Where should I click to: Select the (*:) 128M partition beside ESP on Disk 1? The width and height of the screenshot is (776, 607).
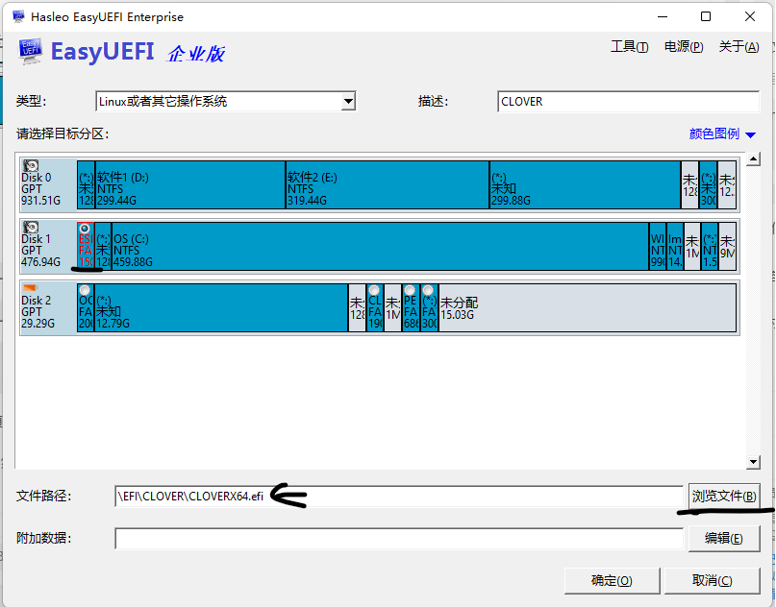coord(103,246)
